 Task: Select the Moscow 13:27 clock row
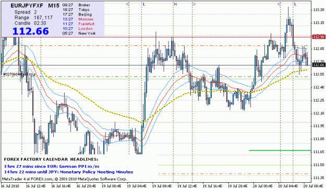tap(78, 19)
